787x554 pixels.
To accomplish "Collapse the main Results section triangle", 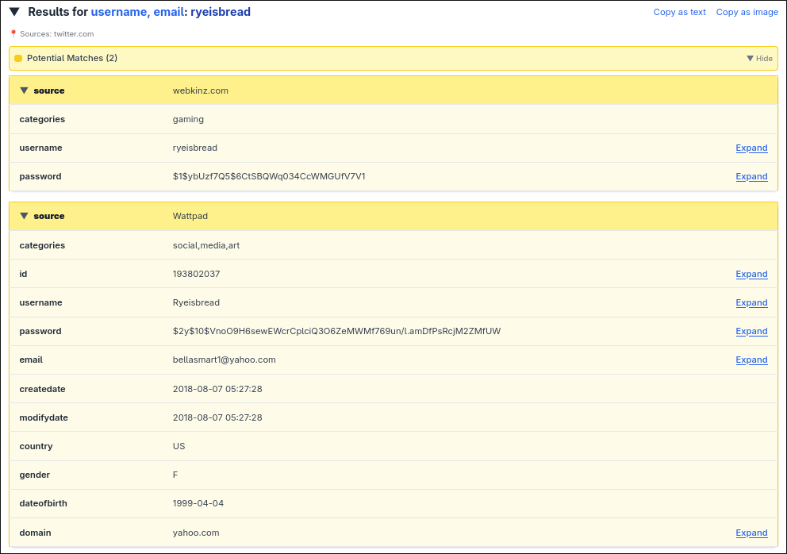I will click(14, 12).
